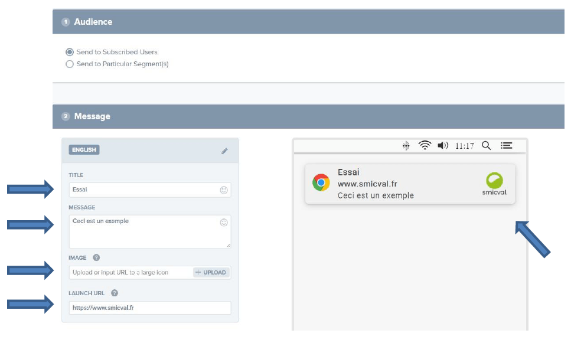Click the Chrome icon in notification preview
Image resolution: width=584 pixels, height=343 pixels.
click(x=321, y=183)
